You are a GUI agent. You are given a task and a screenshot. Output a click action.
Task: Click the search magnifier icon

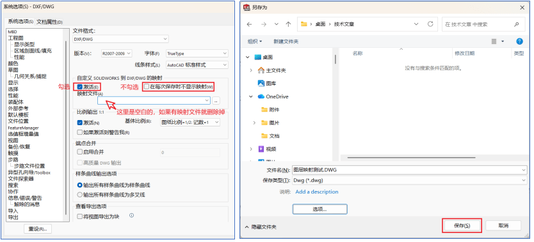516,24
